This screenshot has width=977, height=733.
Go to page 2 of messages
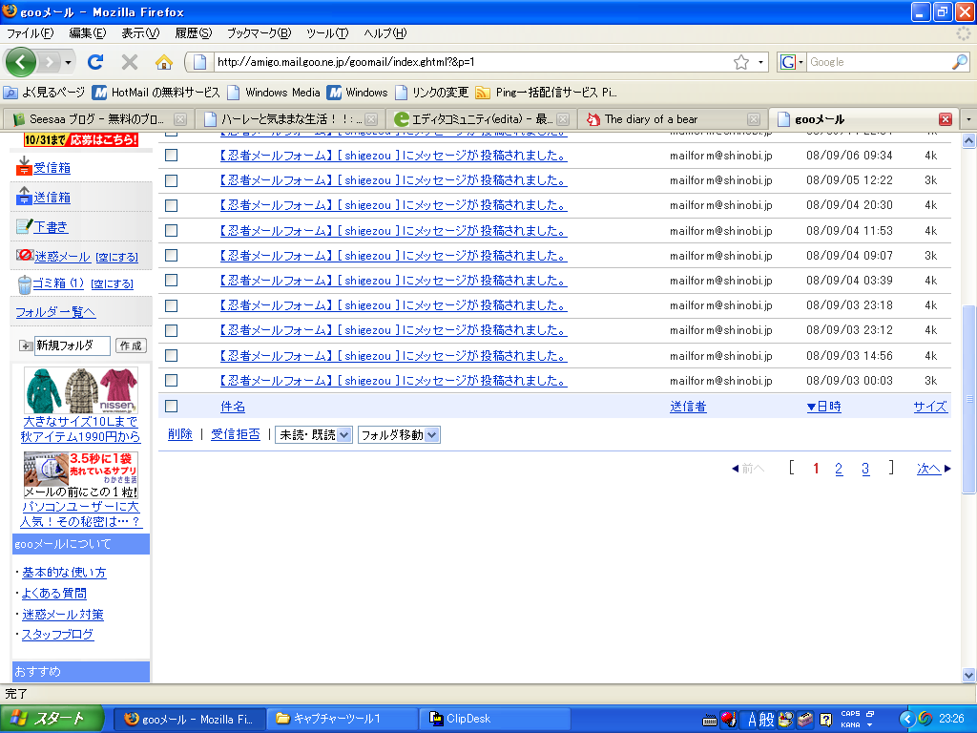pyautogui.click(x=839, y=469)
